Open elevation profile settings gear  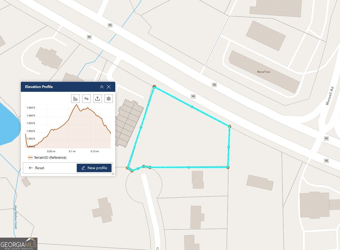click(x=109, y=99)
